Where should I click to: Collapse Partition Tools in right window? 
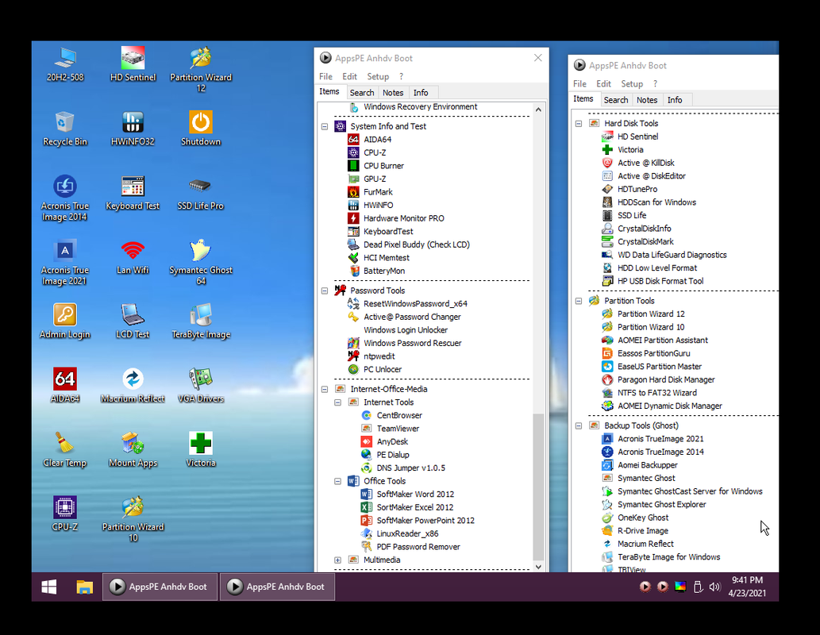579,301
